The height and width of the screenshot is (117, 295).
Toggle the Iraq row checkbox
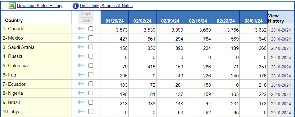(x=91, y=75)
